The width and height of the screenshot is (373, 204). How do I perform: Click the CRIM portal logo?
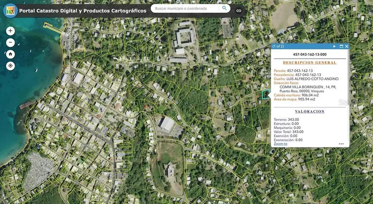[x=10, y=10]
